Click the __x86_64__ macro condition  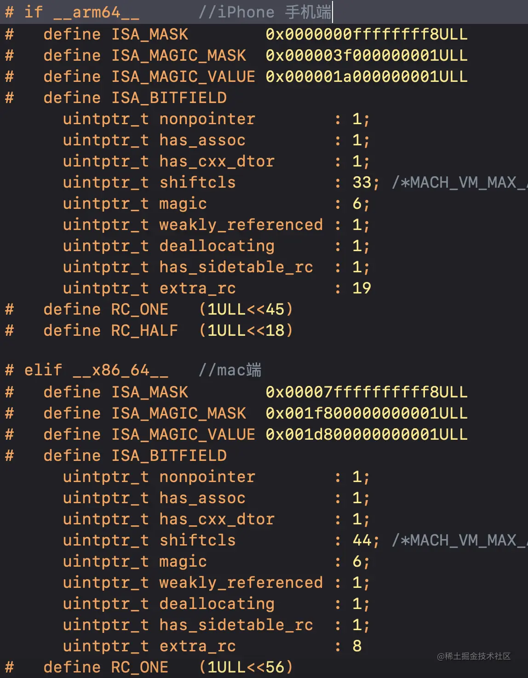click(121, 370)
